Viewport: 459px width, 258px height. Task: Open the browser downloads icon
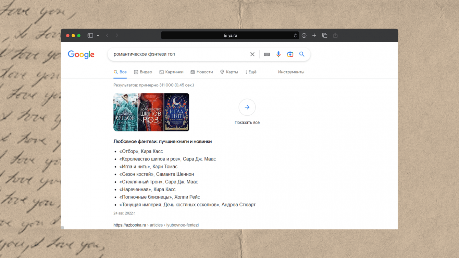coord(304,36)
